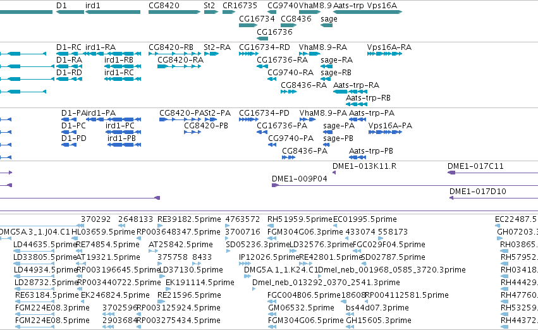This screenshot has height=330, width=538.
Task: Click EST RH51959.5prime
Action: (x=300, y=219)
